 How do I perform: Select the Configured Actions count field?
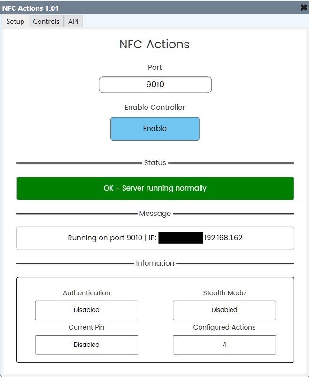[224, 345]
